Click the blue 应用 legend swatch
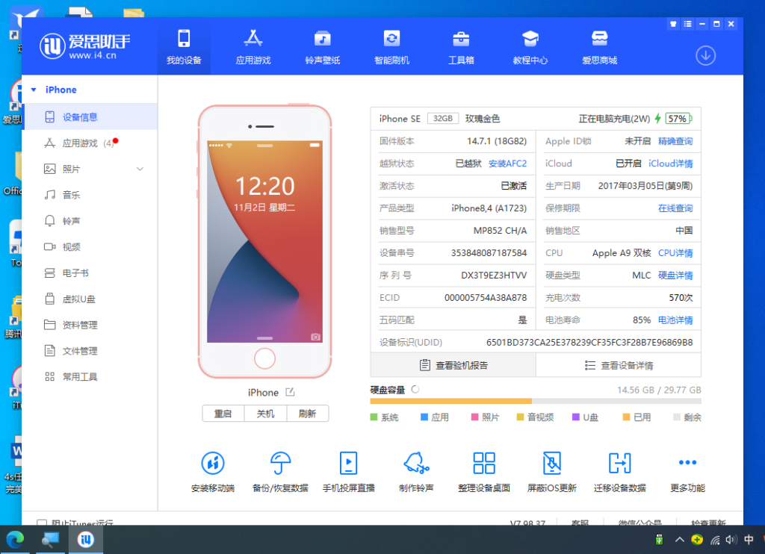Image resolution: width=765 pixels, height=554 pixels. [424, 417]
